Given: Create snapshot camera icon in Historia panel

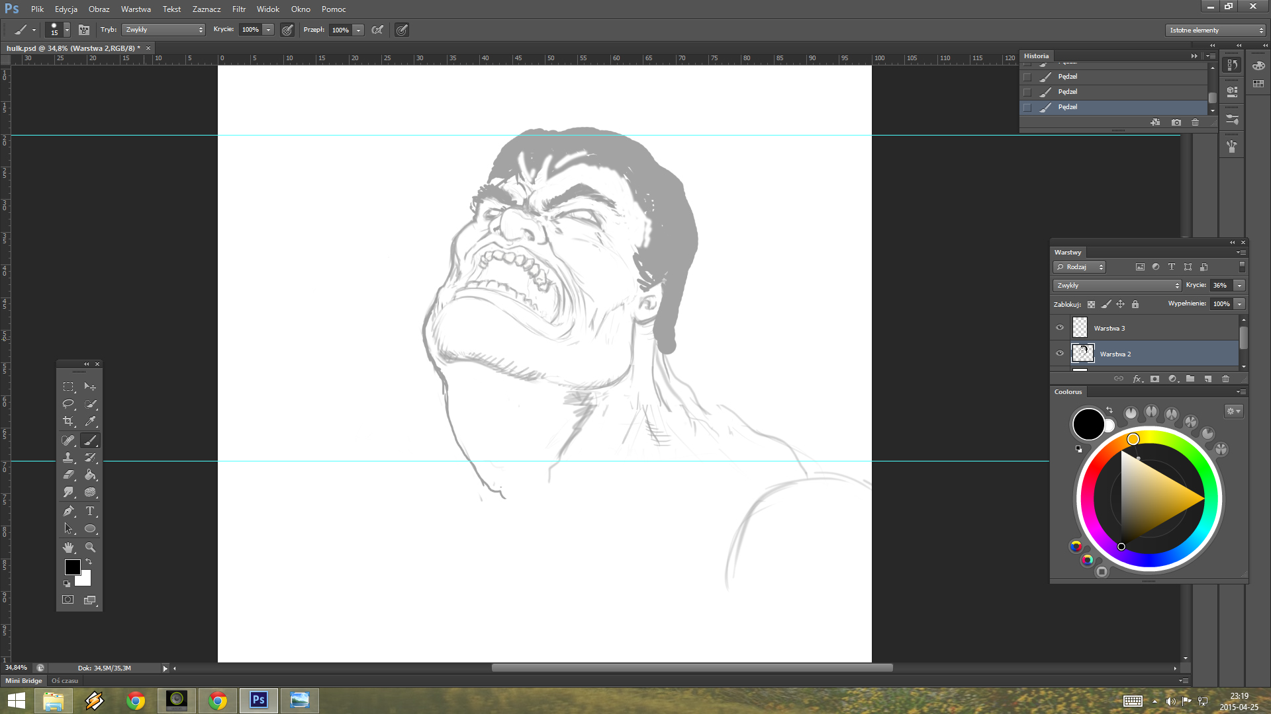Looking at the screenshot, I should 1176,122.
